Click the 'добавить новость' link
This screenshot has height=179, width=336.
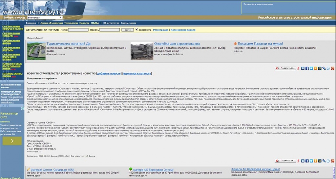[x=109, y=74]
